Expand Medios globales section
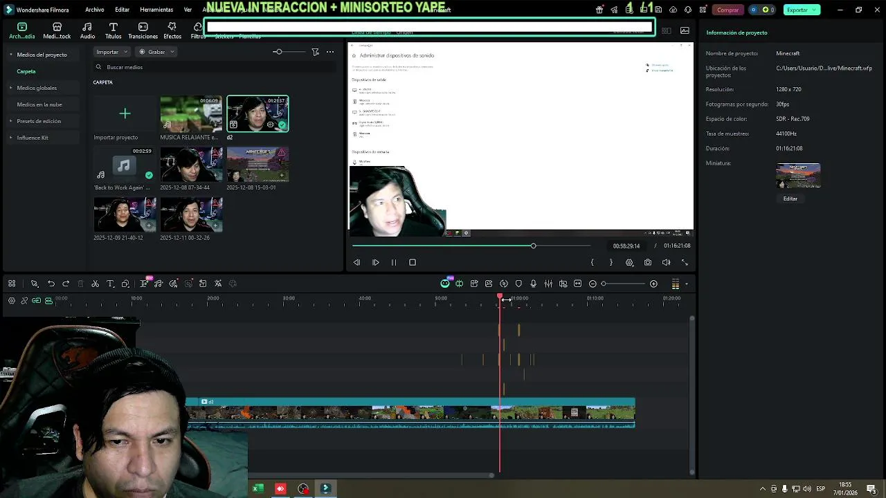Viewport: 886px width, 498px height. pos(11,88)
